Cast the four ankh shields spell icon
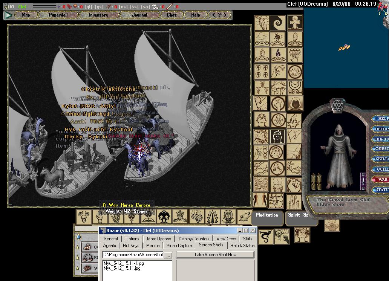This screenshot has height=281, width=389. 262,72
